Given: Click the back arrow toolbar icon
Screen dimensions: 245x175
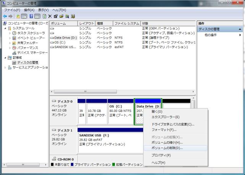Looking at the screenshot, I should [x=5, y=16].
